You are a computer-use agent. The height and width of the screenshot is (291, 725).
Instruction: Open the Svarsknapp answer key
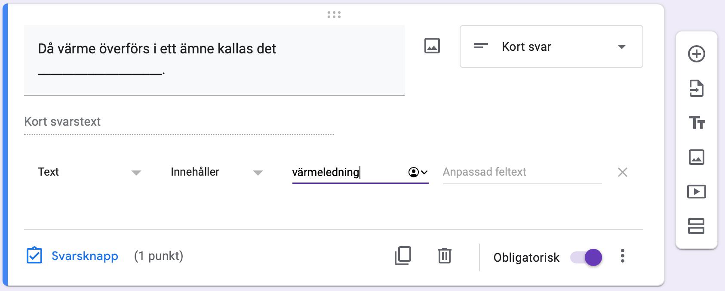click(x=72, y=256)
